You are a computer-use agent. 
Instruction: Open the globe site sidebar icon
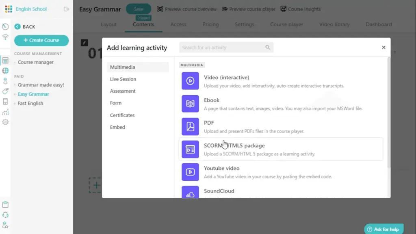click(5, 71)
